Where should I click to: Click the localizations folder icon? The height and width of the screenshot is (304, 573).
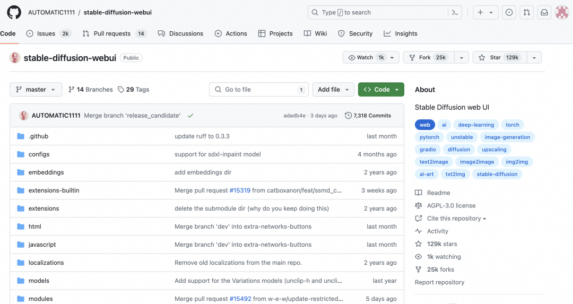point(21,263)
